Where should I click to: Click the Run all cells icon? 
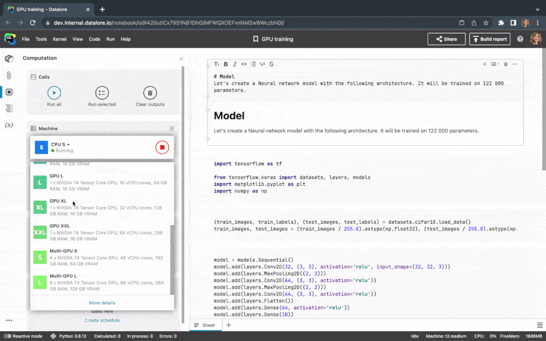click(54, 93)
